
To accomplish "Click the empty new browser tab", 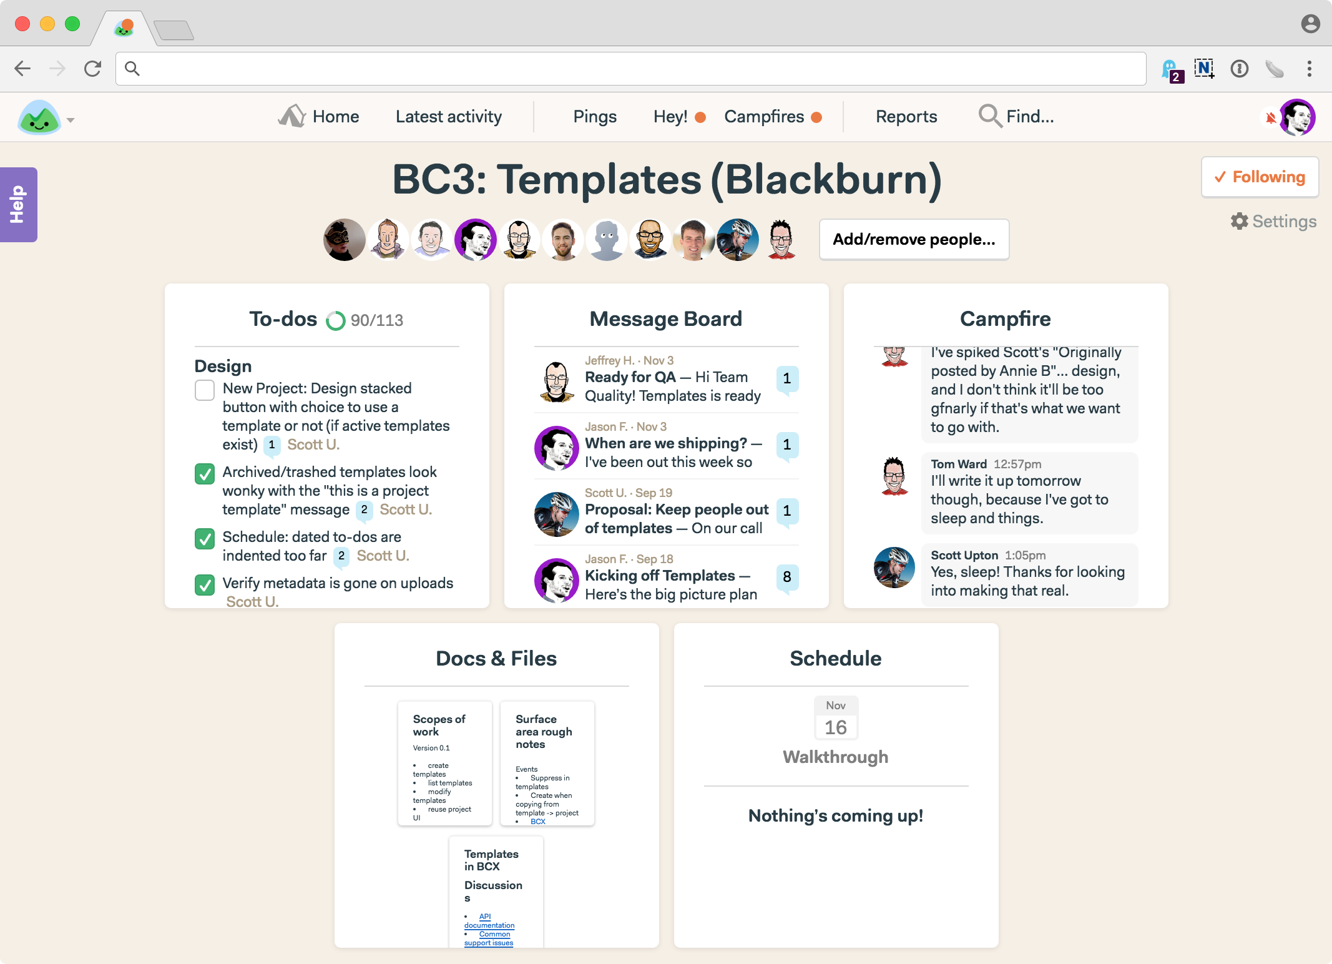I will point(174,30).
